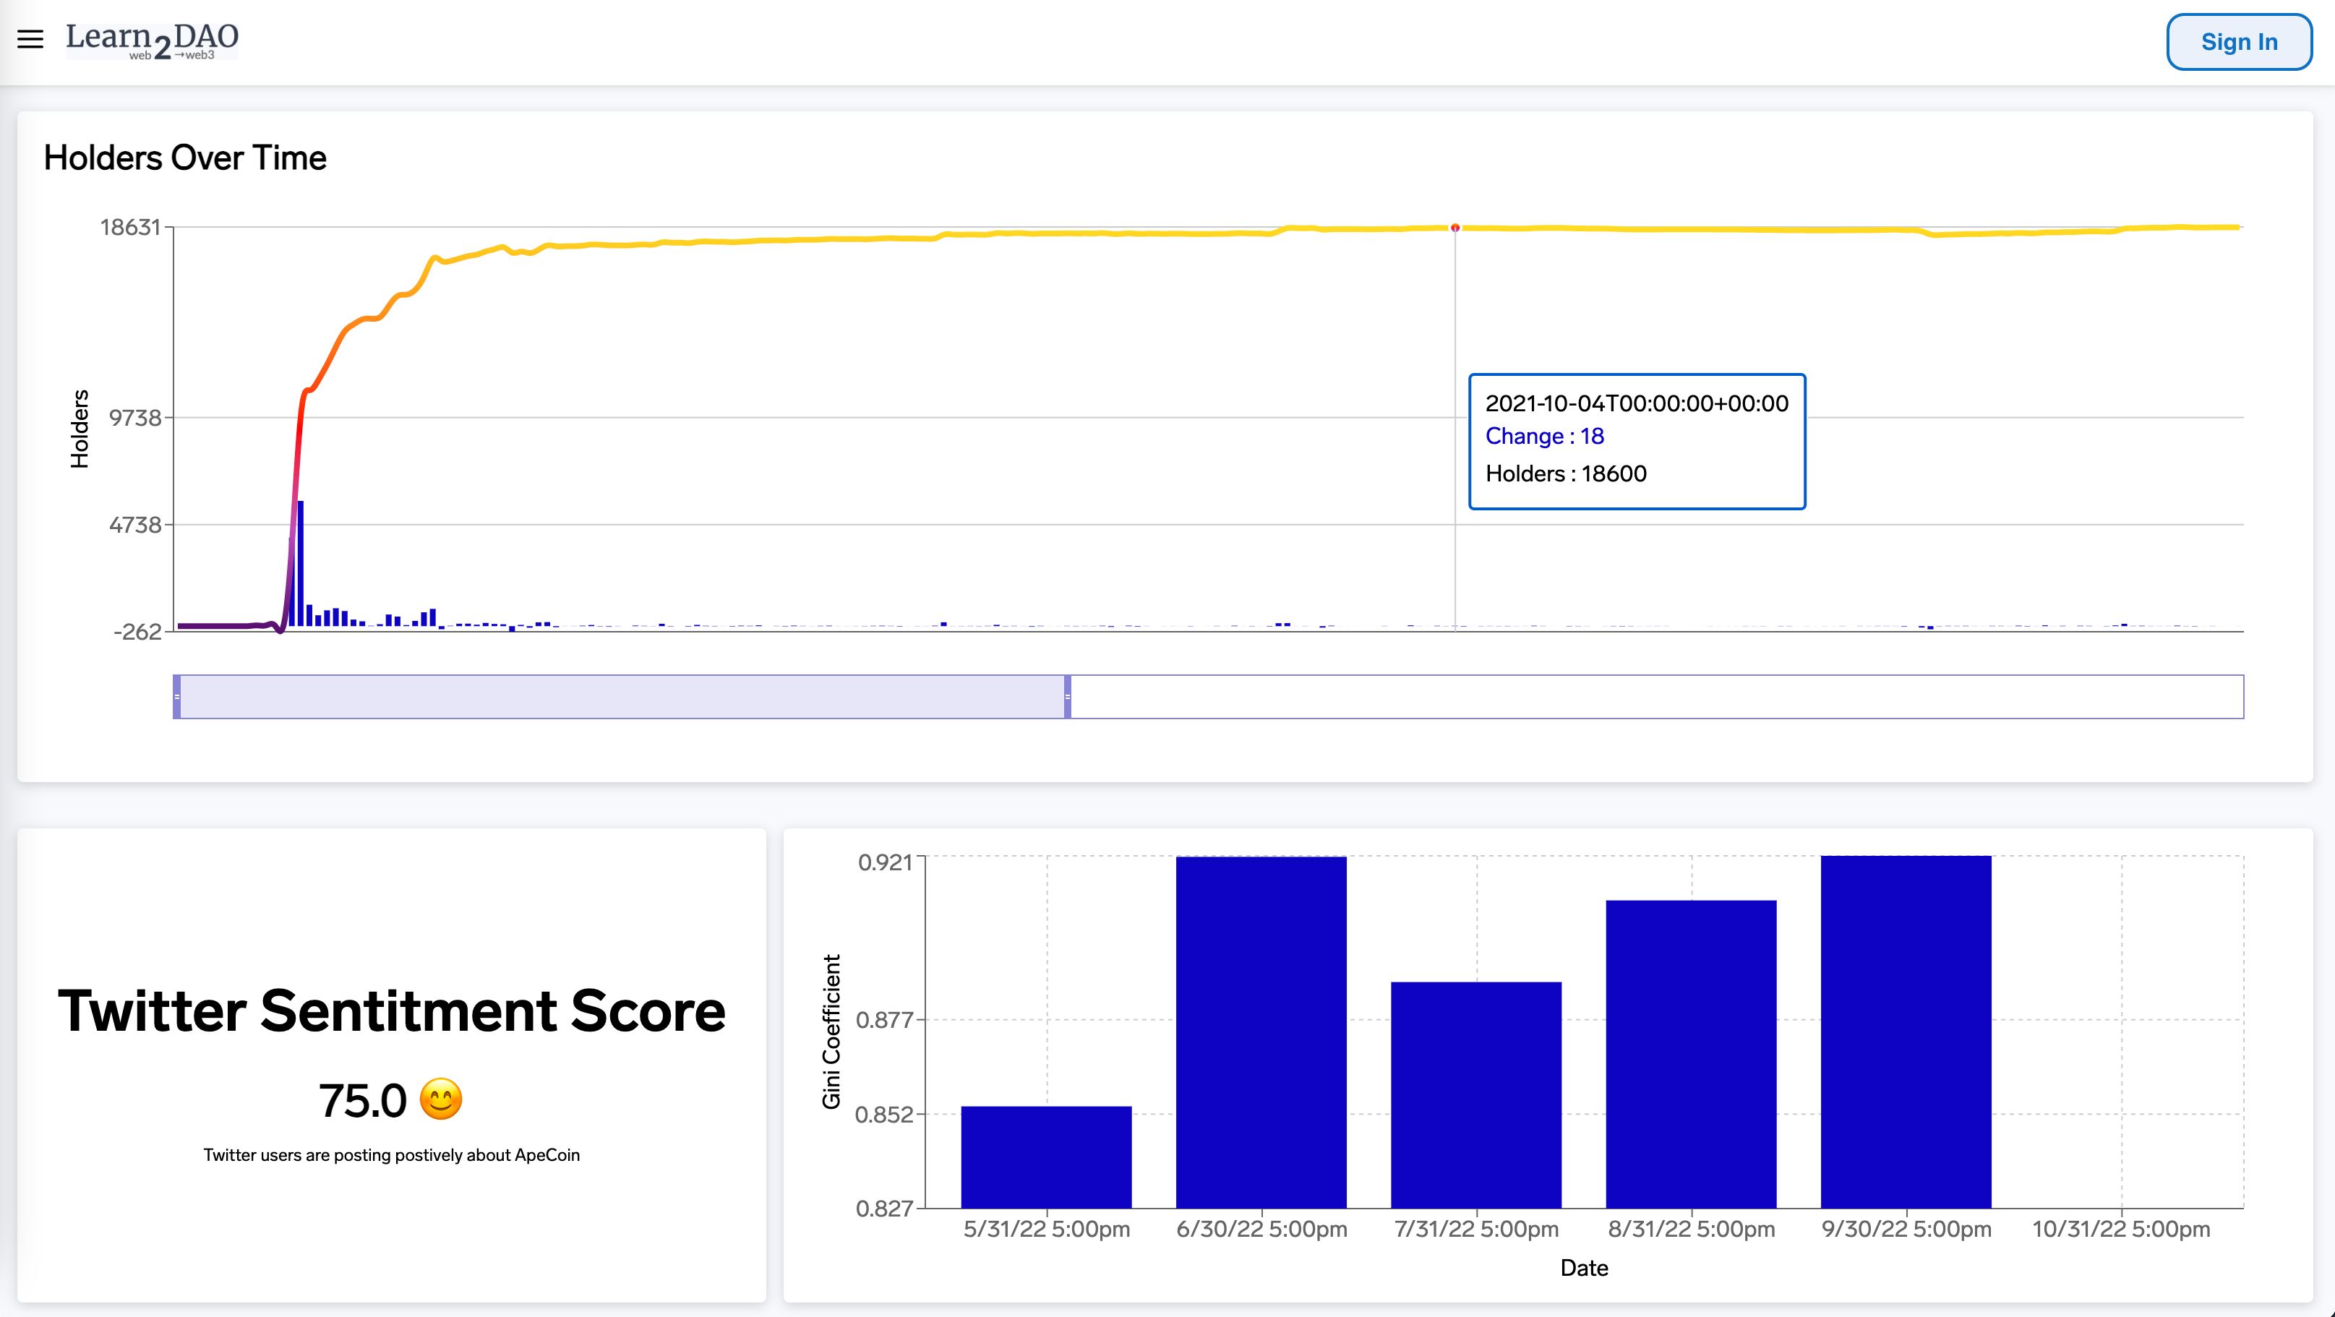This screenshot has width=2335, height=1317.
Task: Click the -262 y-axis label
Action: [138, 632]
